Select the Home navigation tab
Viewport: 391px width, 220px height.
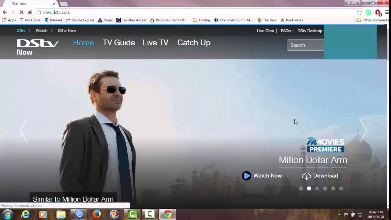pos(83,42)
